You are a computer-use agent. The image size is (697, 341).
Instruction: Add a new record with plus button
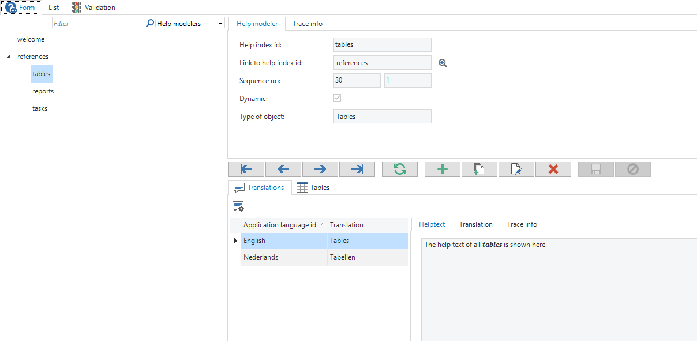pyautogui.click(x=443, y=169)
